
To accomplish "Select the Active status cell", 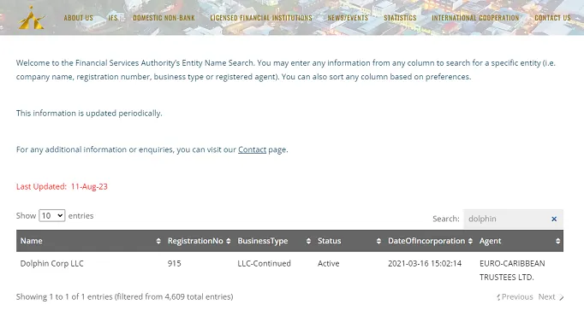I will (329, 264).
